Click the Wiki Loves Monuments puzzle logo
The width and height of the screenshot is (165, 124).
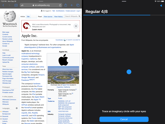tap(26, 26)
